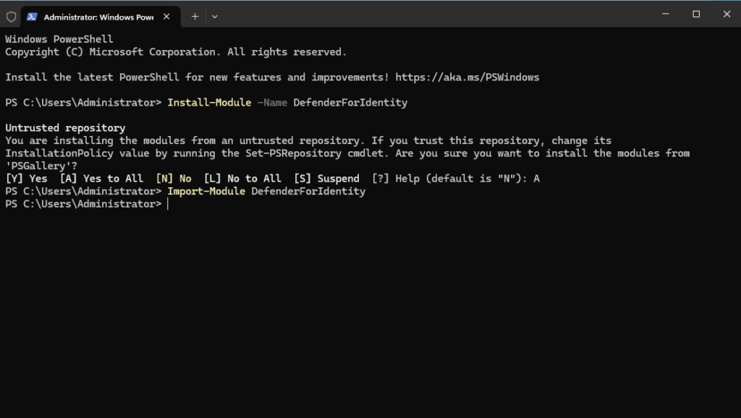
Task: Click the 'Windows PowerShell' header line
Action: pos(59,39)
